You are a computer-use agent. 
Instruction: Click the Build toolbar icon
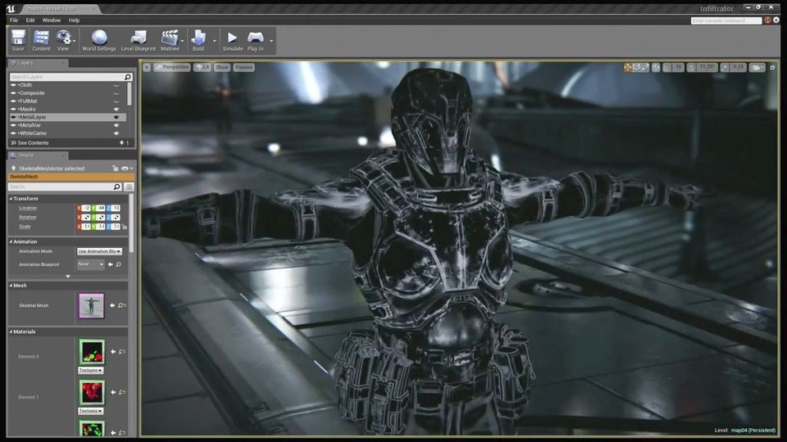pos(198,40)
